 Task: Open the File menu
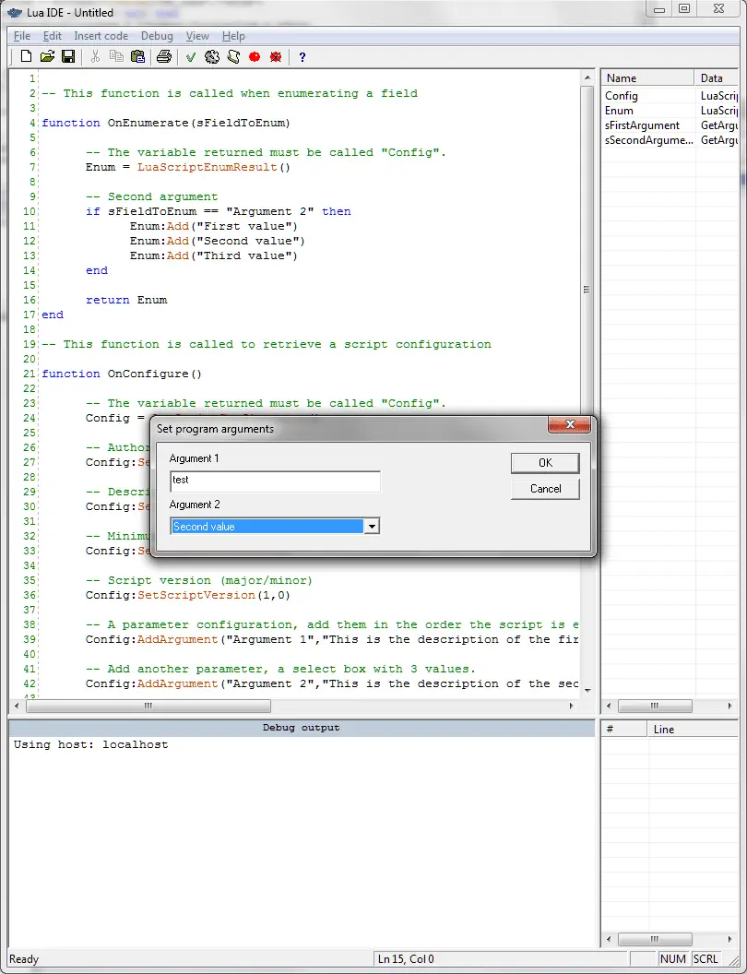[x=22, y=36]
